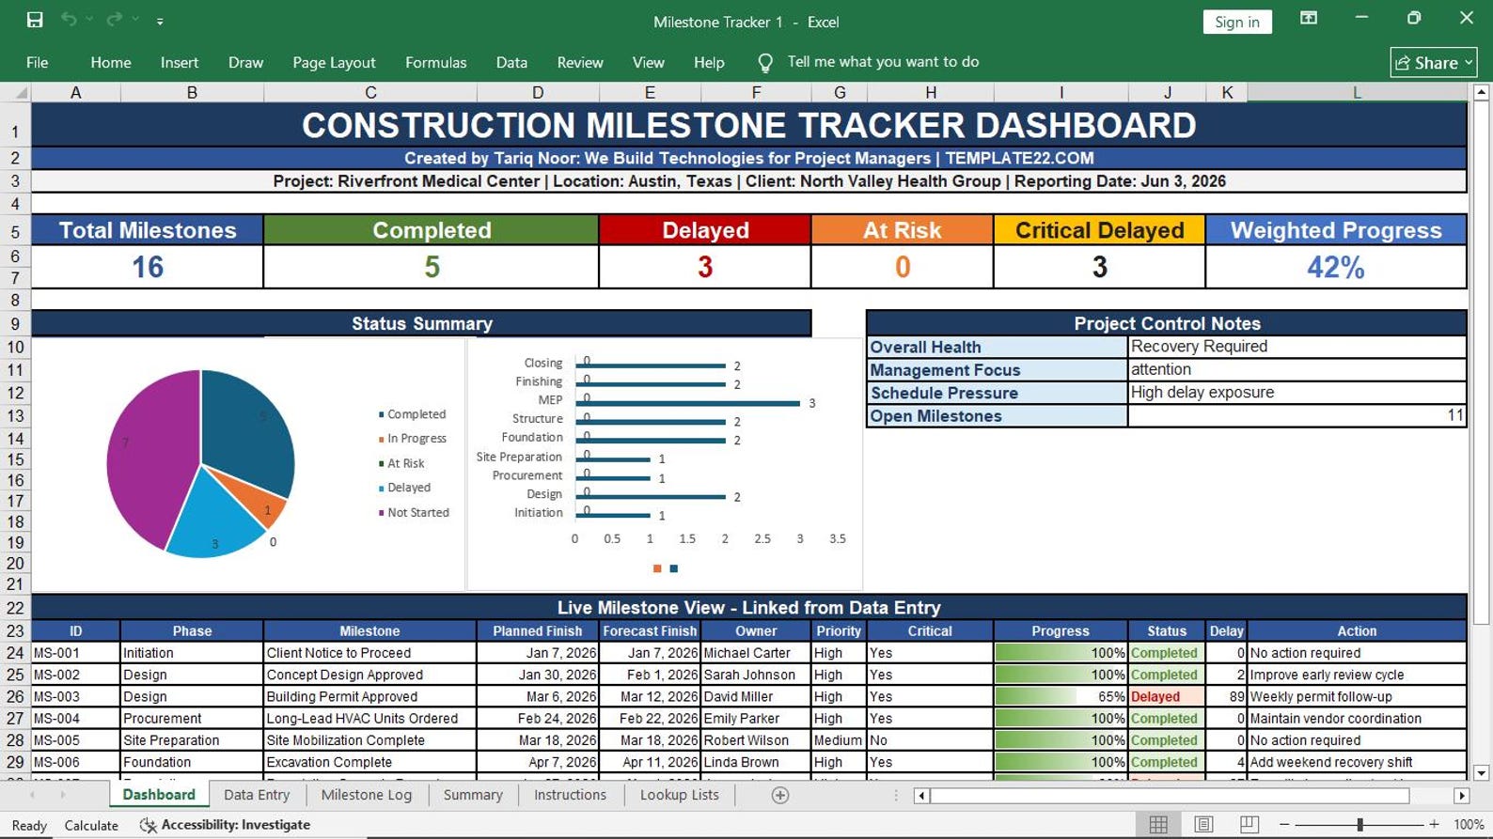Switch to the Lookup Lists sheet tab
Screen dimensions: 1493x839
(680, 795)
